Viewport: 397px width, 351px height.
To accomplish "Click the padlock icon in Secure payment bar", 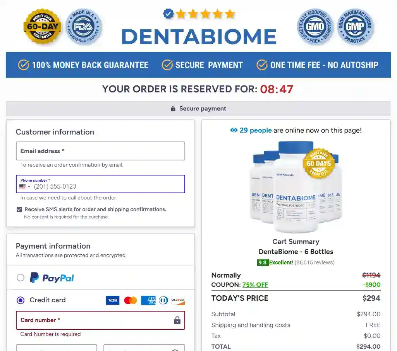I will (173, 108).
